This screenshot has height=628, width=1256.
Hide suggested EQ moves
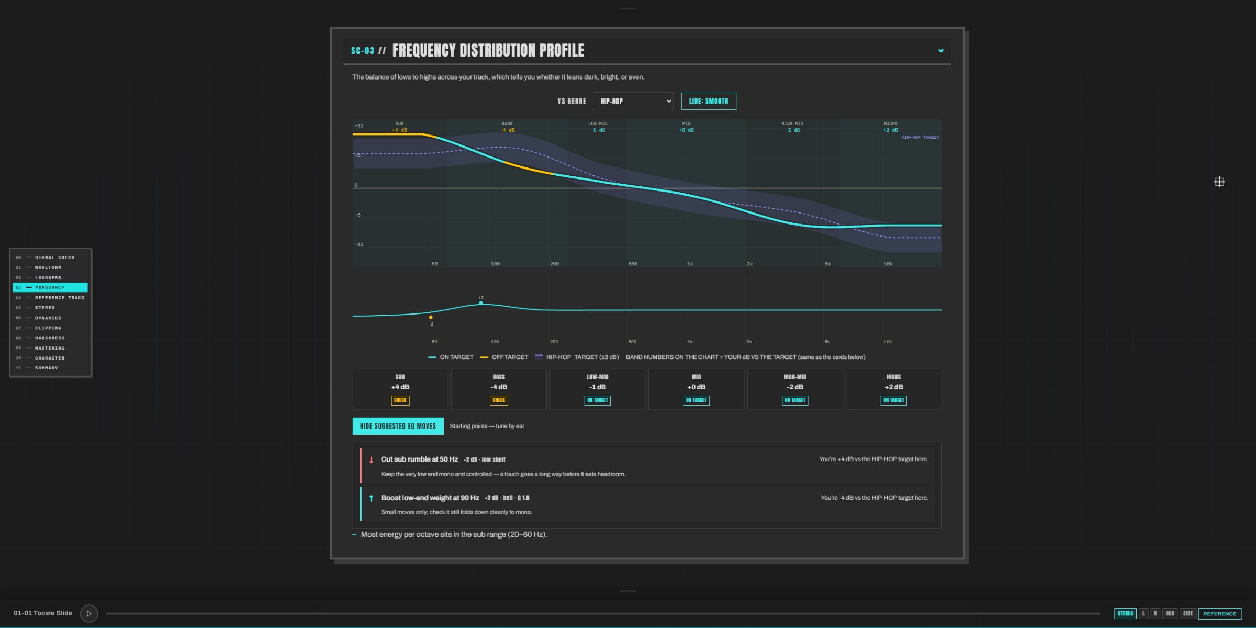pyautogui.click(x=398, y=426)
